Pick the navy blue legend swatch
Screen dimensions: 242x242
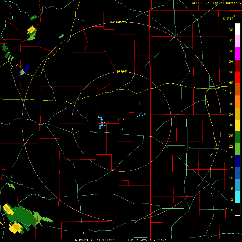[237, 161]
